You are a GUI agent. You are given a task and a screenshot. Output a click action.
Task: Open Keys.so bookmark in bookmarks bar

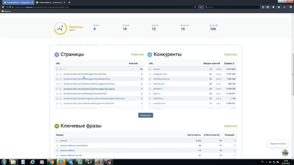(x=6, y=11)
